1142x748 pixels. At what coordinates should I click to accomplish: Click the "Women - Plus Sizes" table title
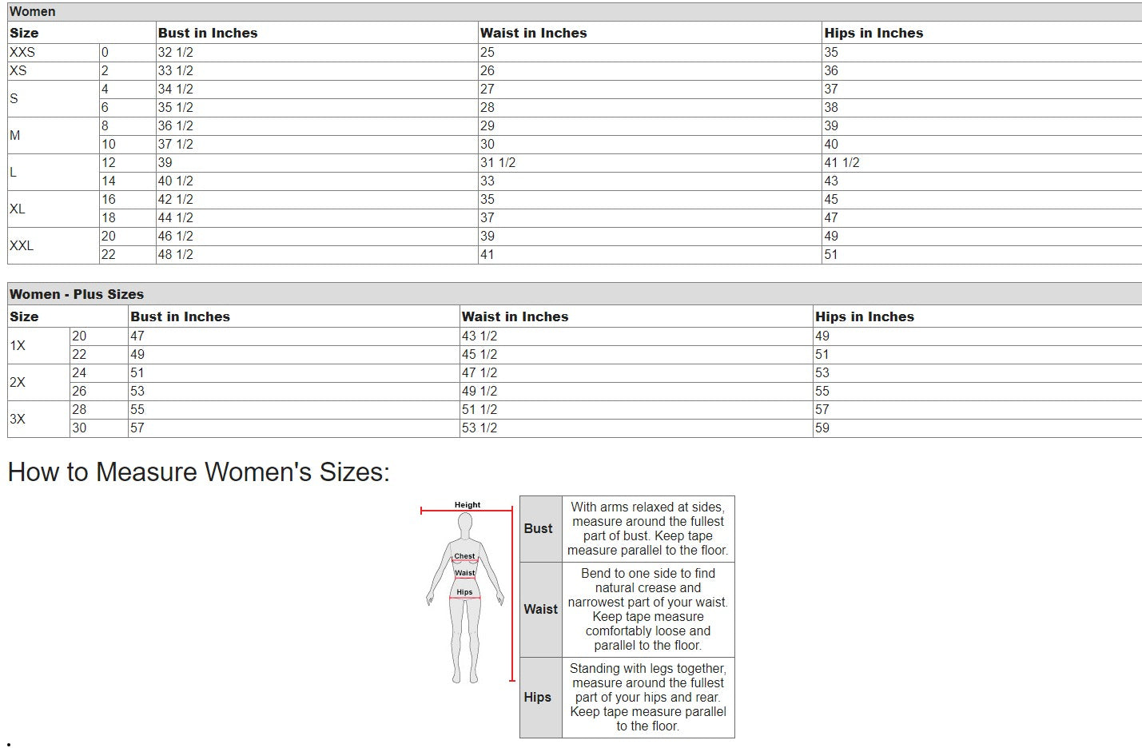77,294
